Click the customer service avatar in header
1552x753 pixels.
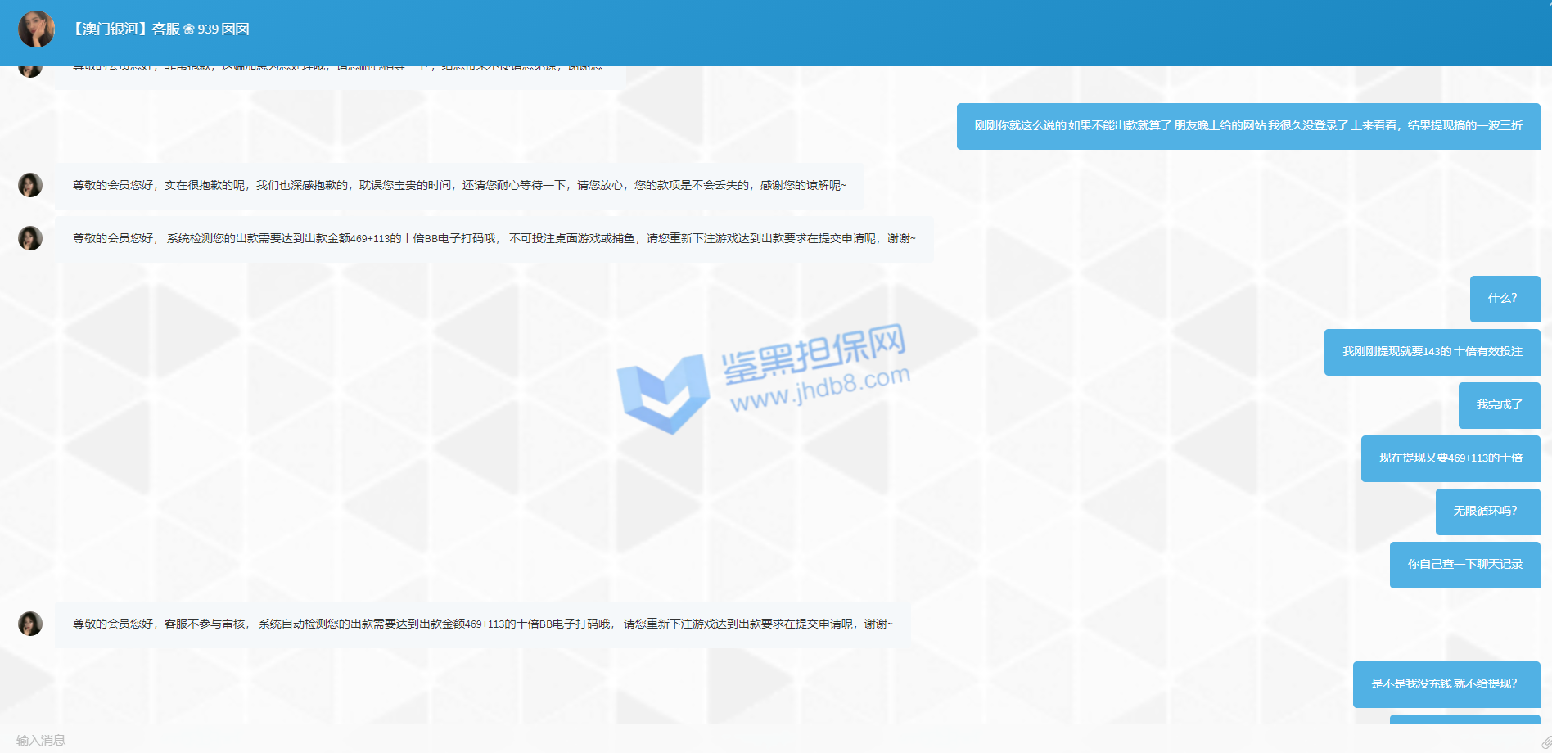36,29
